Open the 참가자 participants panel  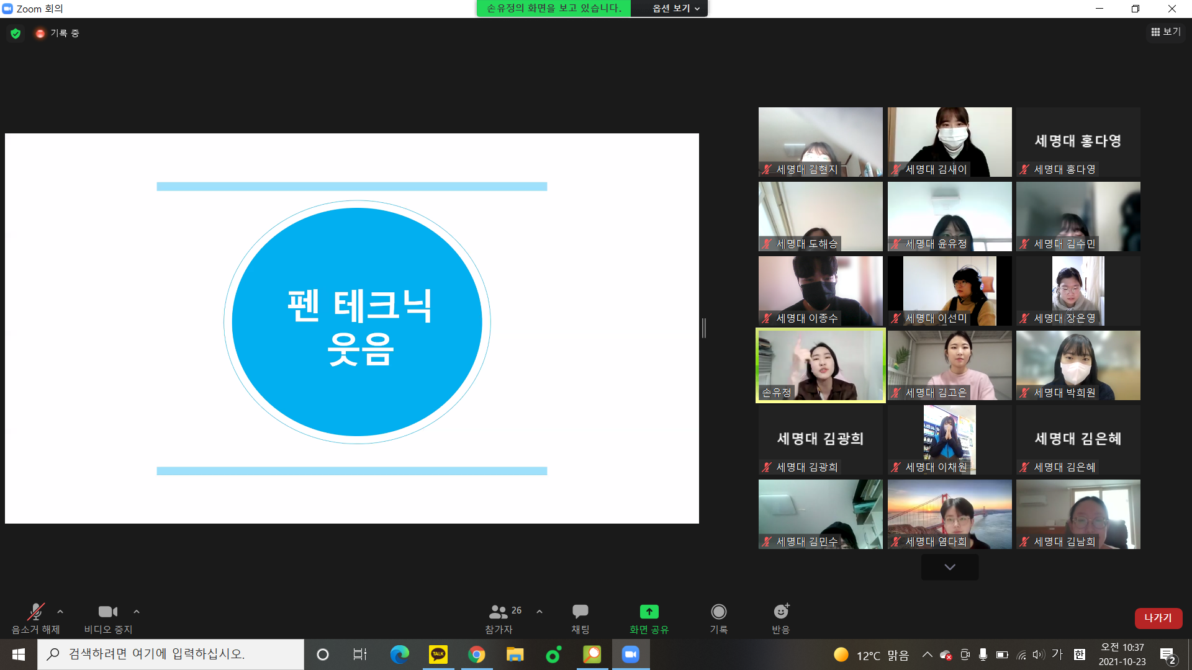pos(499,619)
